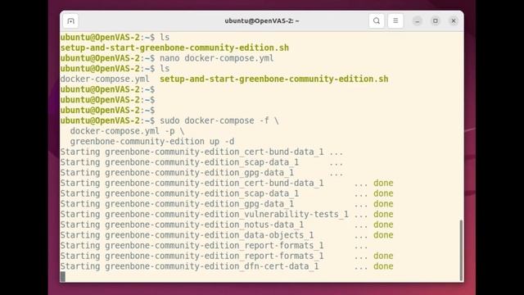Click the gray 'docker-compose.yml' file name in ls output
Viewport: 524px width, 295px height.
point(105,79)
